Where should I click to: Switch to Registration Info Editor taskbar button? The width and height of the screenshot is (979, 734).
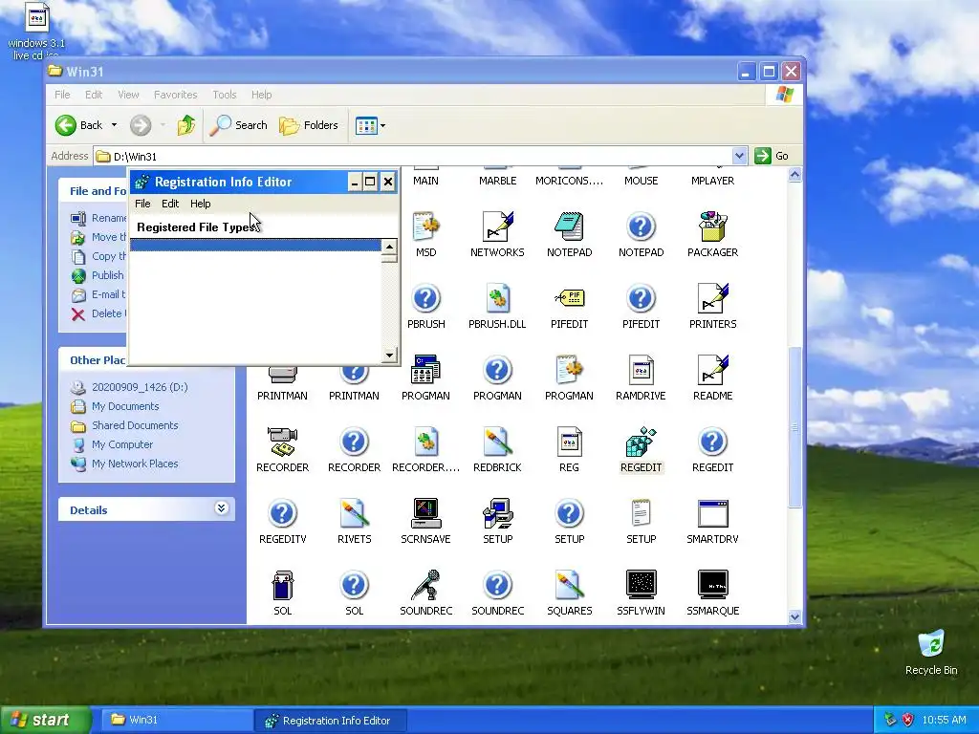pos(331,721)
